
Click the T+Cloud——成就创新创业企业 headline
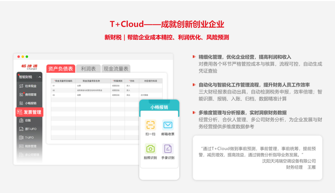click(x=167, y=24)
